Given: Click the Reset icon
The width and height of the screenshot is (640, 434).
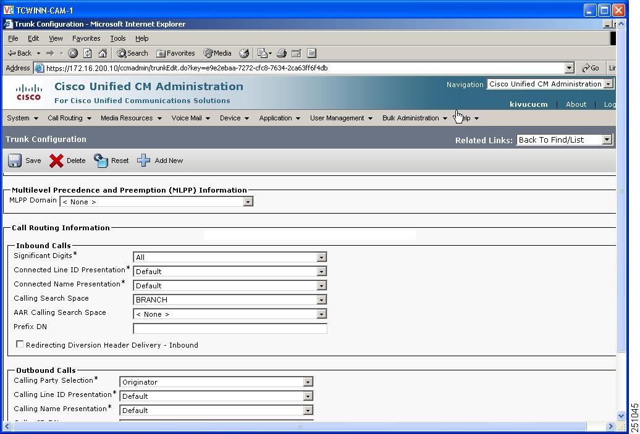Looking at the screenshot, I should [101, 161].
